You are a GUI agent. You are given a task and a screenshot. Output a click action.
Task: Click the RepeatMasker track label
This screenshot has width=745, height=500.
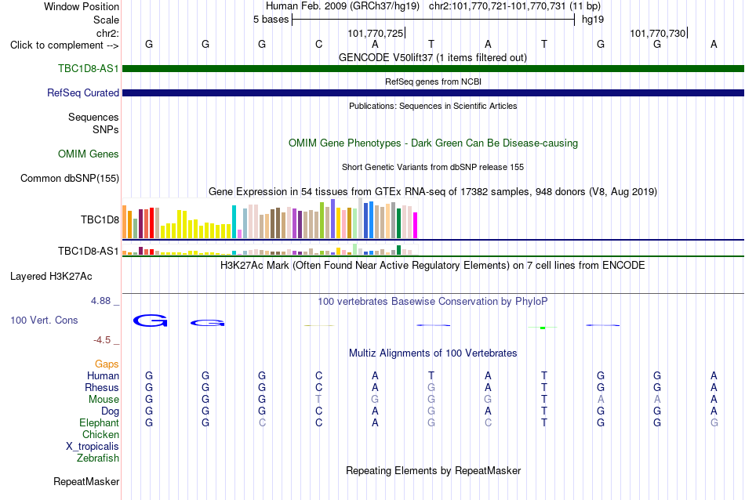[86, 481]
